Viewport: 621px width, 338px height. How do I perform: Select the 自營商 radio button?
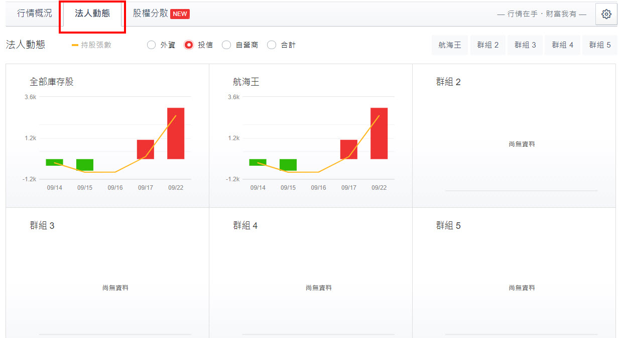tap(226, 45)
